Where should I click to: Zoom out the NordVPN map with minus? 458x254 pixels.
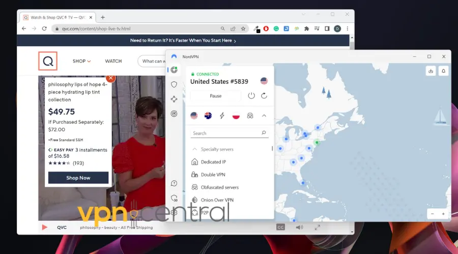pyautogui.click(x=432, y=214)
